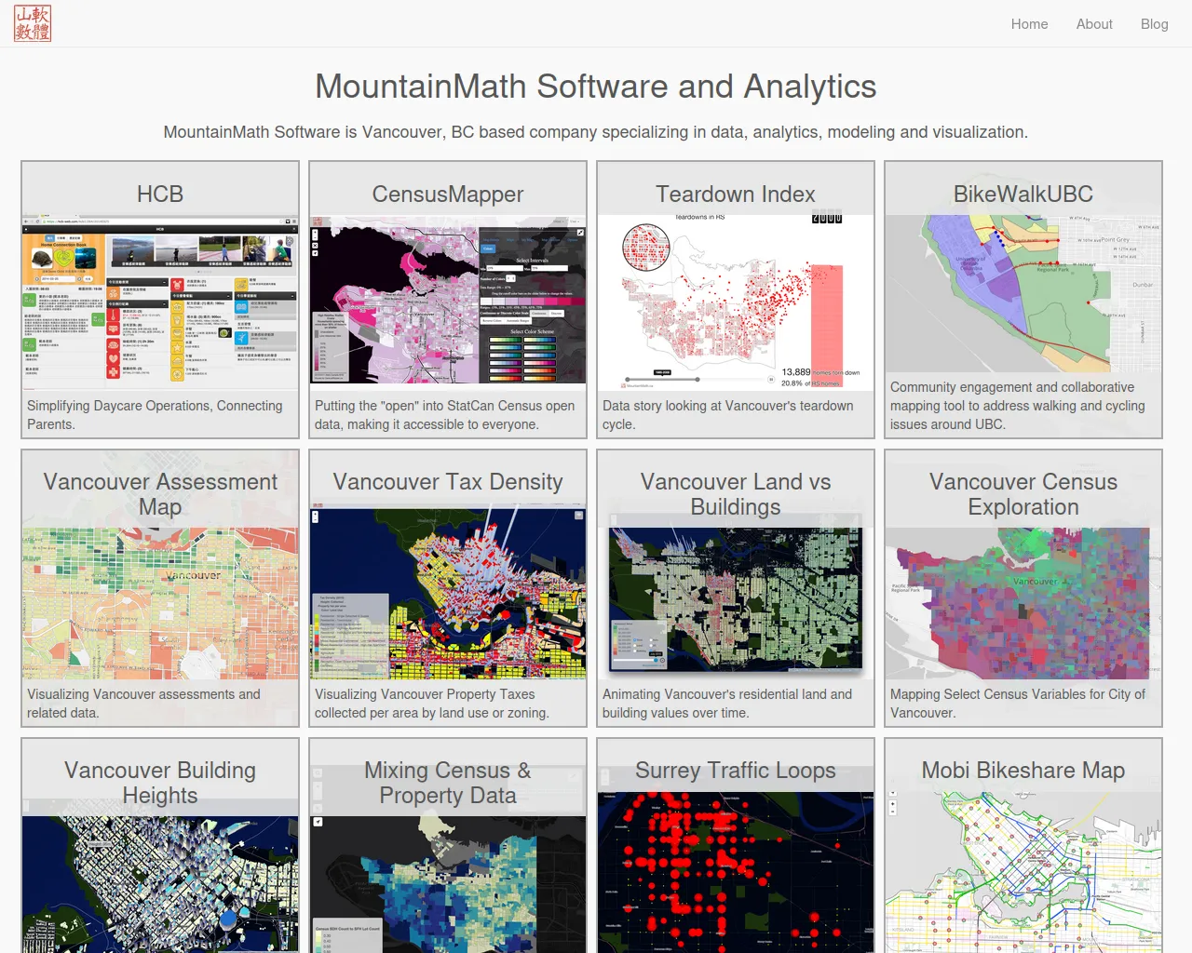Click the red MountainMath logo icon
The height and width of the screenshot is (953, 1192).
[33, 23]
